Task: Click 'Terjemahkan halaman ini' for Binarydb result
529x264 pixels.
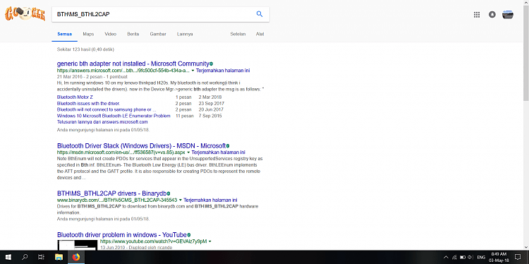Action: tap(210, 200)
